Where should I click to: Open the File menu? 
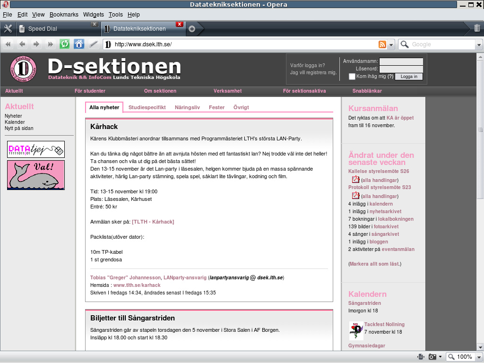8,15
